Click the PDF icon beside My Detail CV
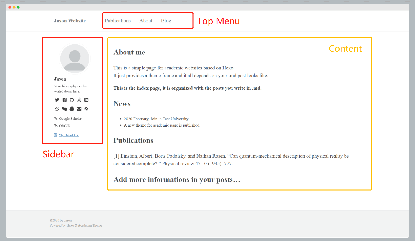 pyautogui.click(x=55, y=135)
